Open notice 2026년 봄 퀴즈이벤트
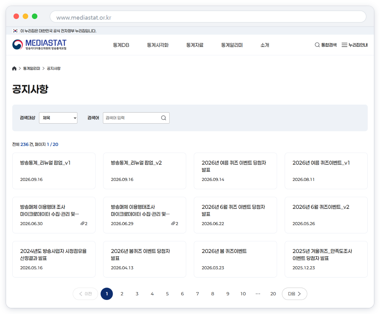 tap(235, 259)
